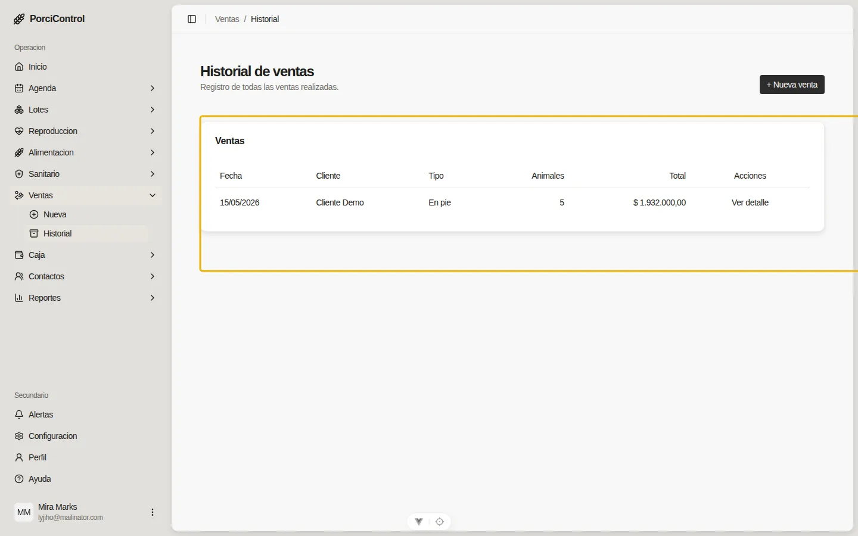Click the Acciones column header
Image resolution: width=858 pixels, height=536 pixels.
750,176
